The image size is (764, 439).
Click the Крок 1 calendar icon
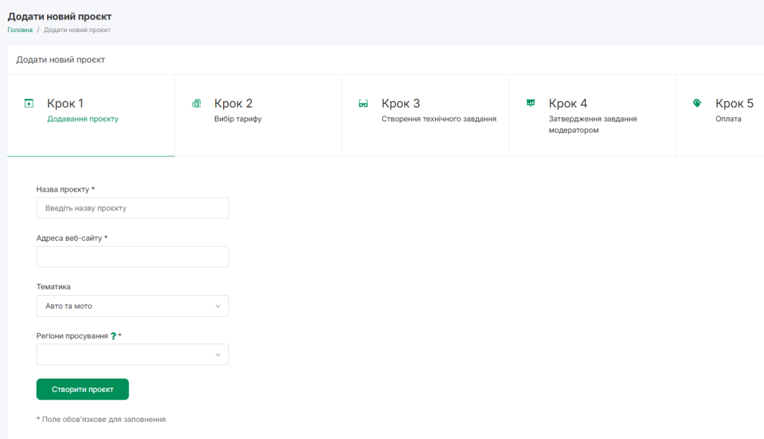(x=29, y=103)
